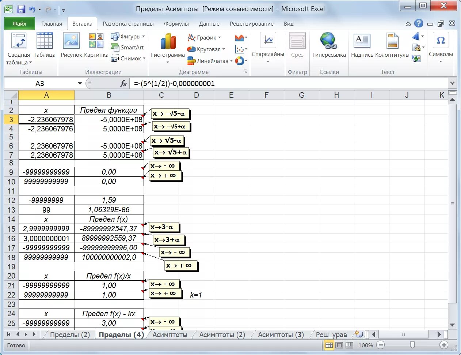Switch to the Рецензирование tab

tap(252, 23)
